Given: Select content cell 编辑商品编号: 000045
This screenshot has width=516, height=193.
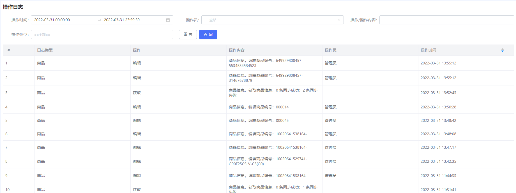Looking at the screenshot, I should click(274, 120).
